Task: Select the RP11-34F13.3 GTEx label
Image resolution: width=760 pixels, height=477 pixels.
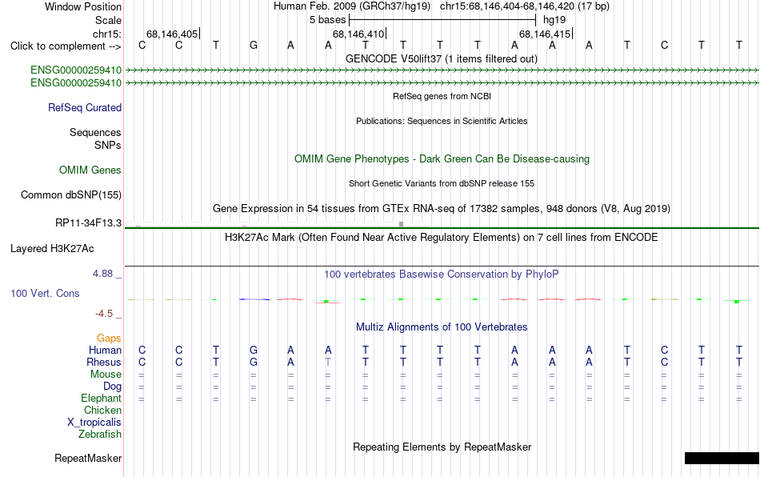Action: (x=88, y=223)
